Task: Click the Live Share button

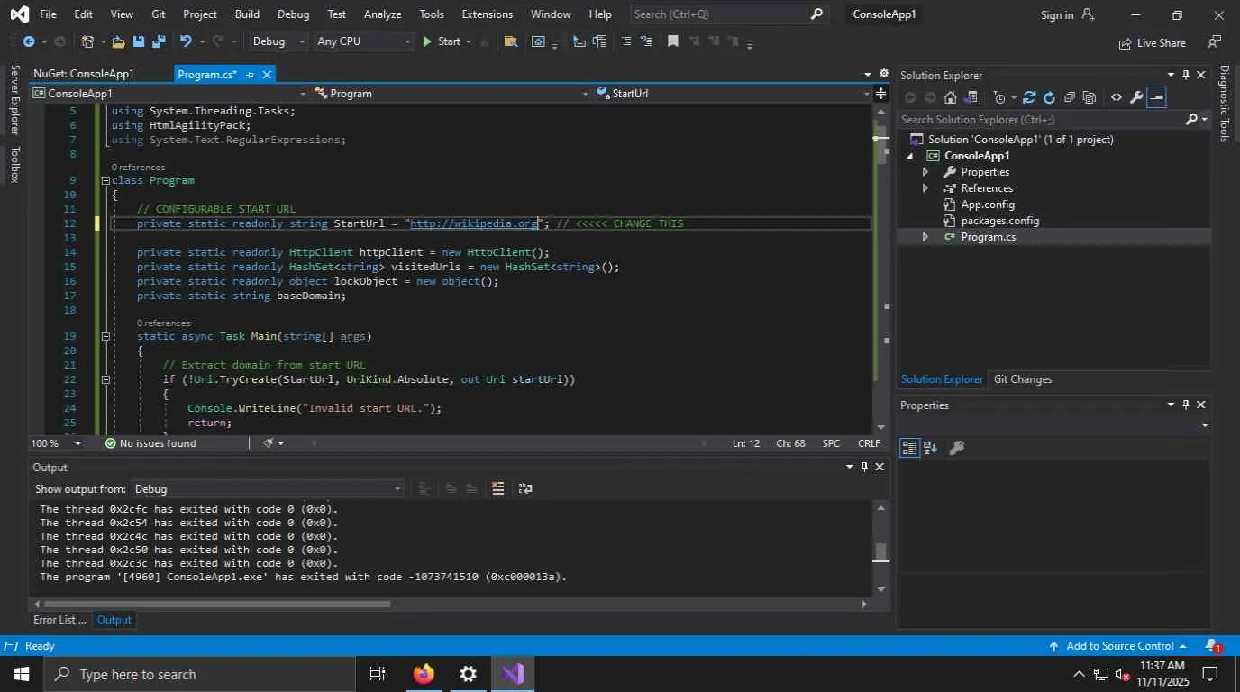Action: click(x=1152, y=42)
